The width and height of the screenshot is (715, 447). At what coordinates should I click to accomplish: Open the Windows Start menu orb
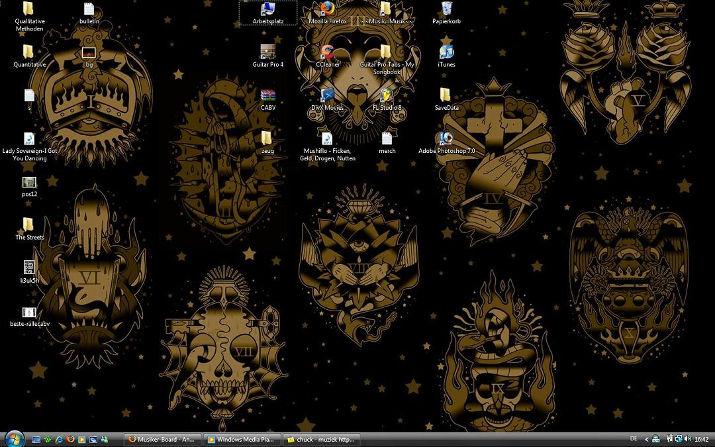(14, 439)
